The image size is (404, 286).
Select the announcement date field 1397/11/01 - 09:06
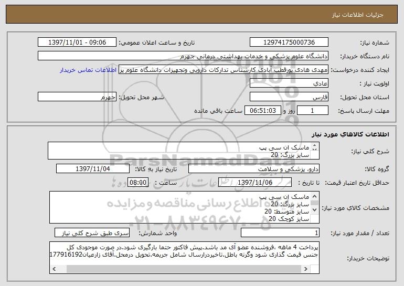(77, 43)
